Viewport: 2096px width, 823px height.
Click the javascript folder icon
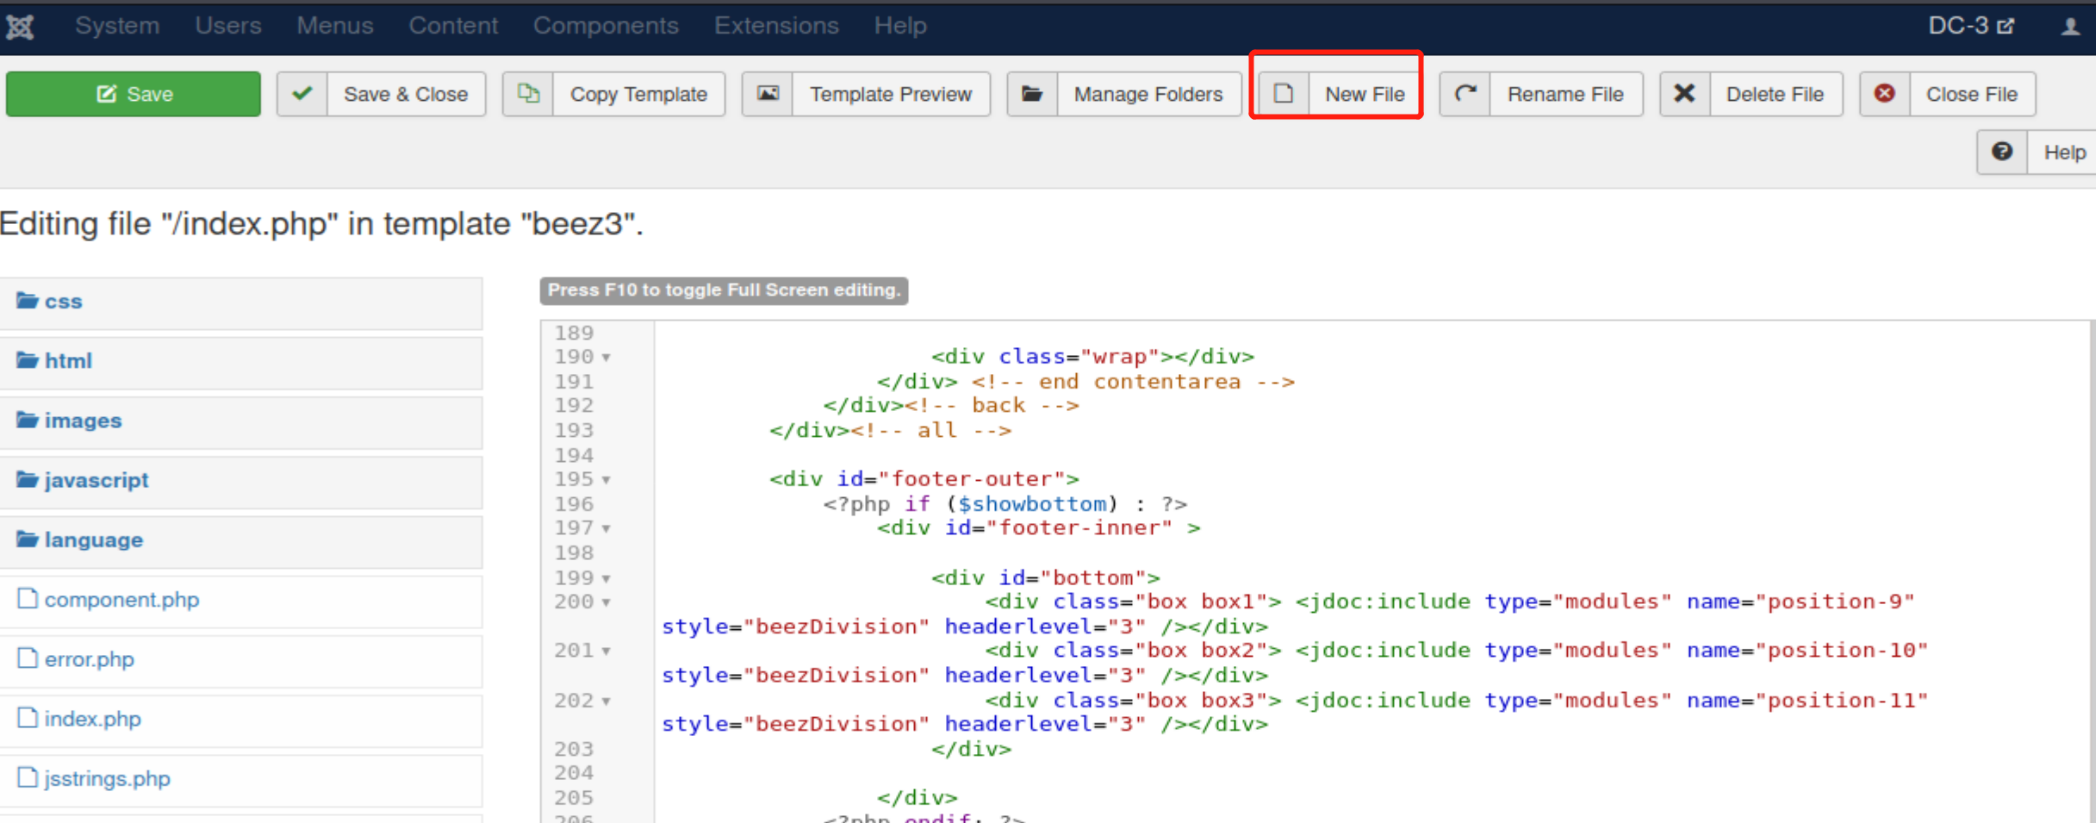(28, 478)
